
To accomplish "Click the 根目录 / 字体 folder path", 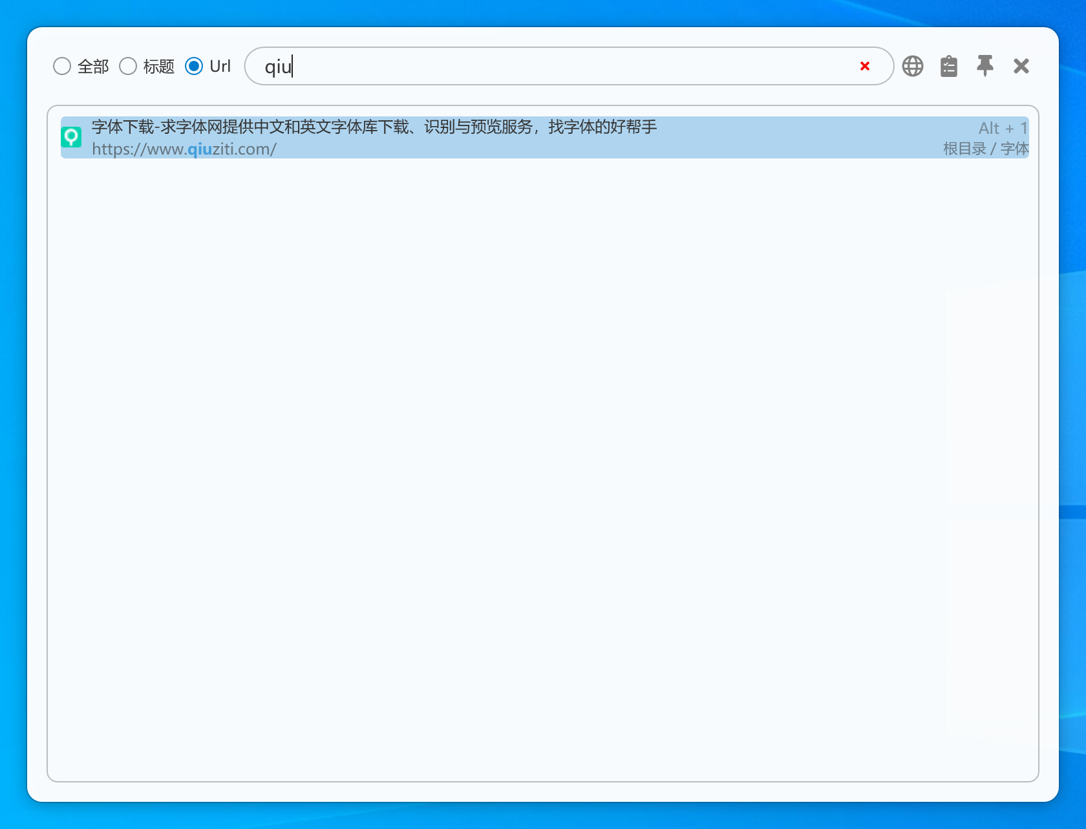I will tap(985, 149).
